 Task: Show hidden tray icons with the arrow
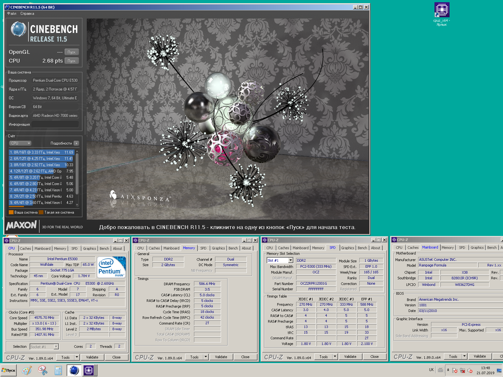coord(448,370)
